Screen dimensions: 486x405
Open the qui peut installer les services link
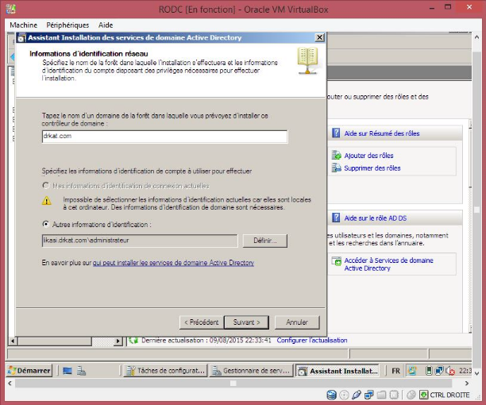click(x=173, y=262)
